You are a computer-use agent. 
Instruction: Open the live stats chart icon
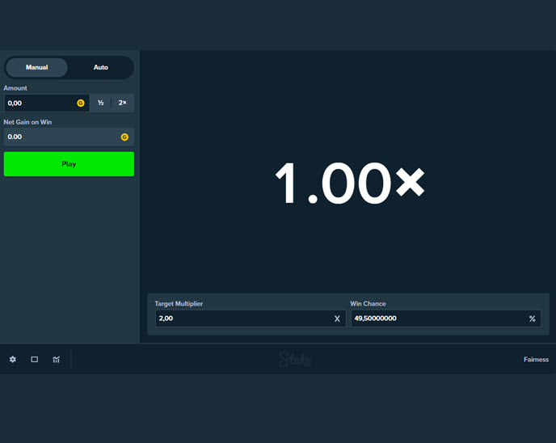(57, 359)
